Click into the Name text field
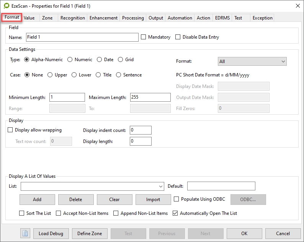This screenshot has height=242, width=304. click(82, 37)
